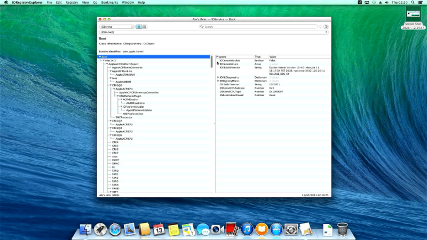
Task: Collapse the AppleACPIPlatformExpert tree node
Action: (107, 64)
